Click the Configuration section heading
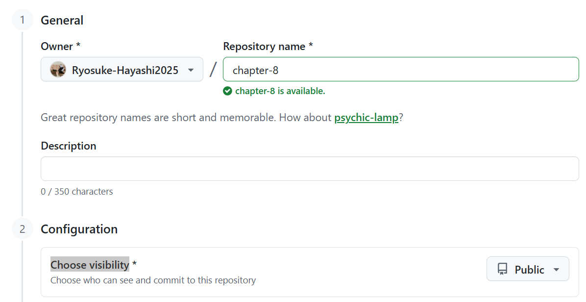This screenshot has width=586, height=302. pyautogui.click(x=79, y=229)
